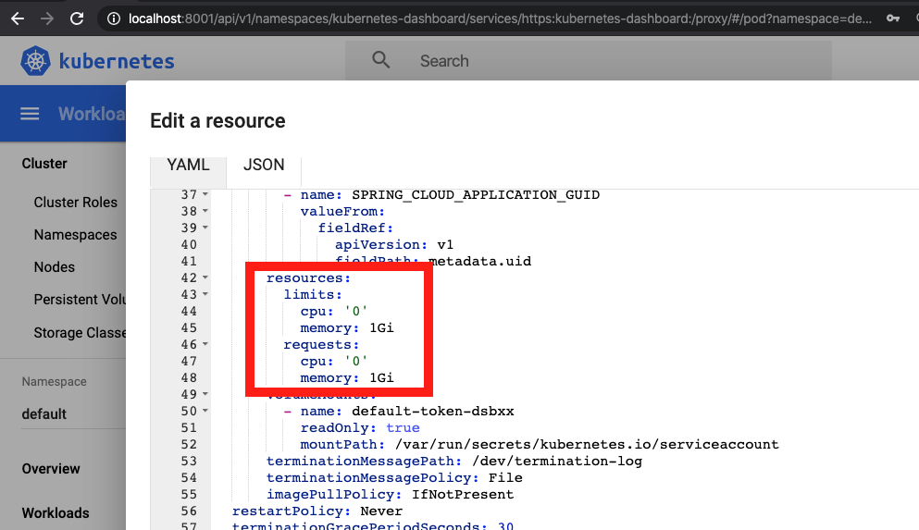Collapse the valueFrom fold at line 38

pos(205,210)
